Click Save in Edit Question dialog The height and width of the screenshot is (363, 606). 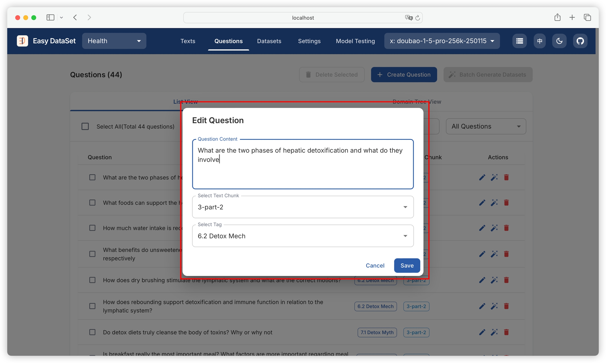pyautogui.click(x=407, y=265)
